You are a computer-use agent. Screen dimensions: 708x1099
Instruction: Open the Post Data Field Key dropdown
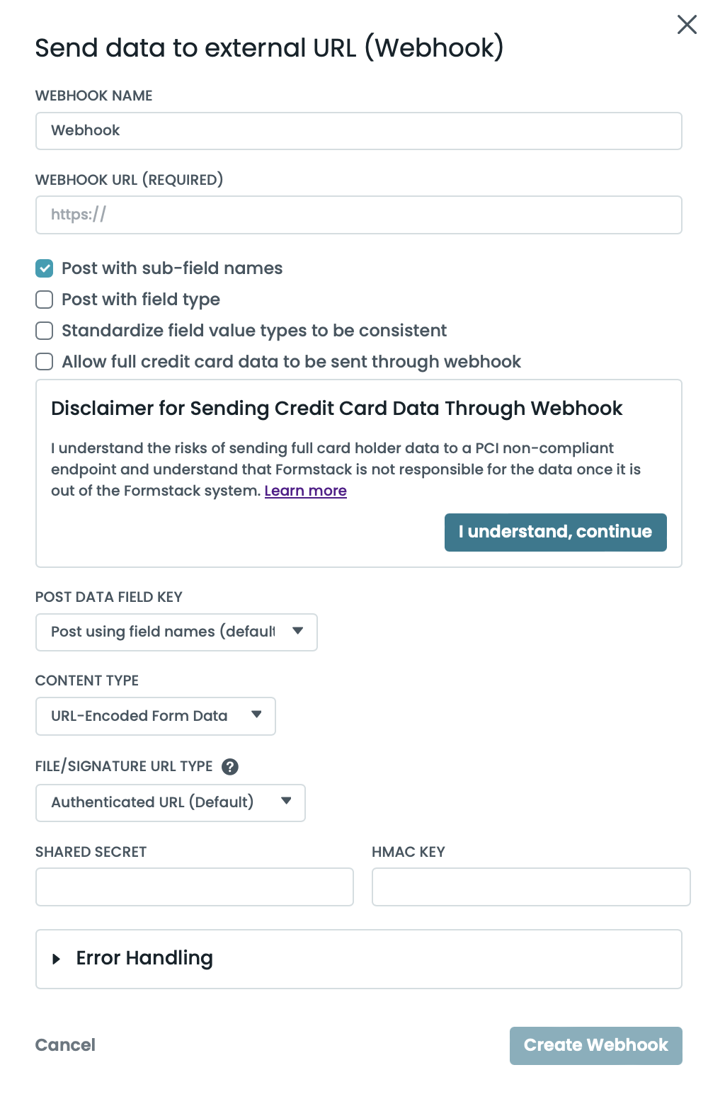176,632
